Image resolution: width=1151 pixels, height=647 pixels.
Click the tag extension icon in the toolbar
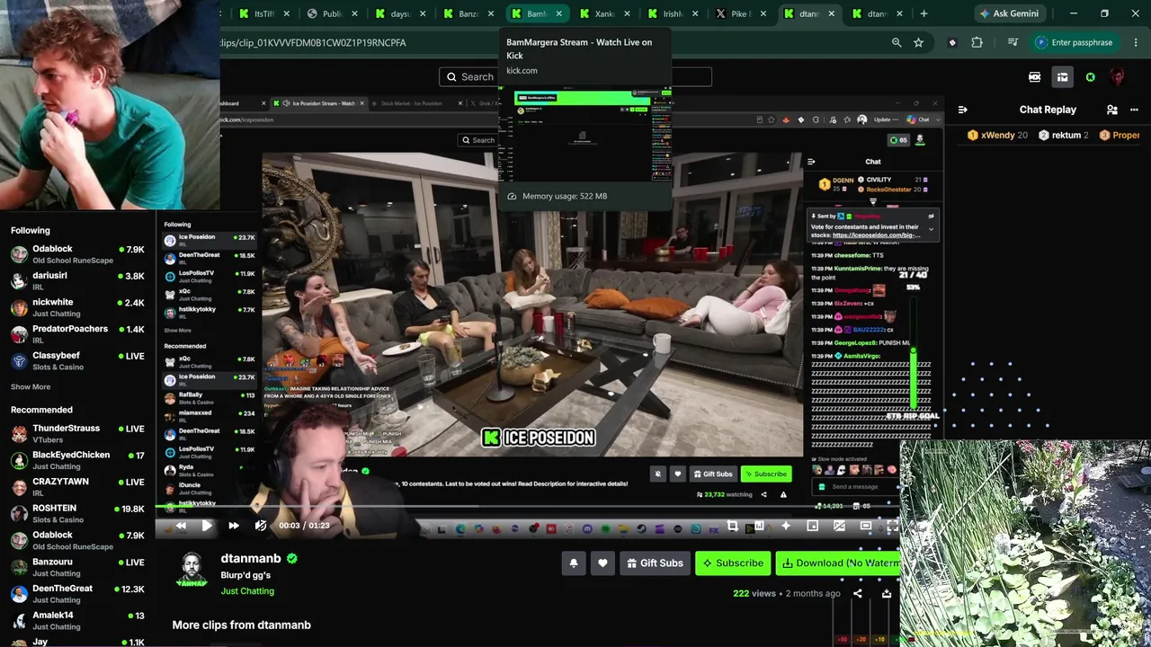(952, 42)
